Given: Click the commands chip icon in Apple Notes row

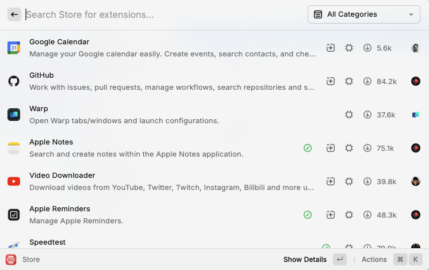Looking at the screenshot, I should click(349, 148).
